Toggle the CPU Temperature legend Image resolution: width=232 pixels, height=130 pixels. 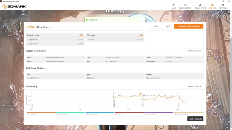coord(70,113)
